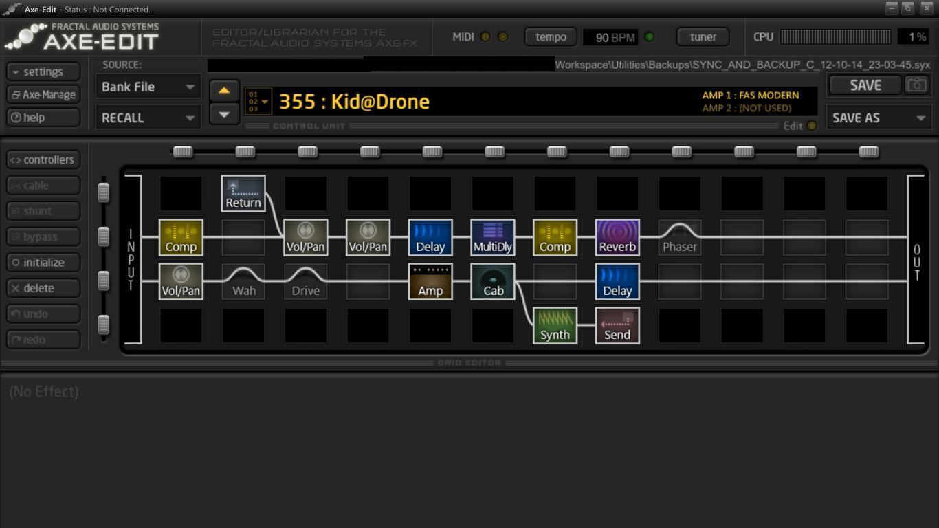This screenshot has height=528, width=939.
Task: Select the Vol/Pan block in fourth column
Action: [368, 237]
